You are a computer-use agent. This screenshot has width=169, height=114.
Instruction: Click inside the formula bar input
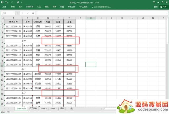tap(101, 13)
